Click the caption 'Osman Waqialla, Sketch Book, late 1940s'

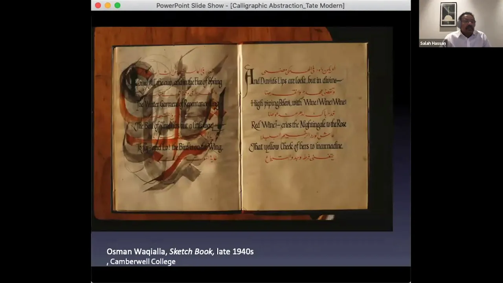[180, 252]
